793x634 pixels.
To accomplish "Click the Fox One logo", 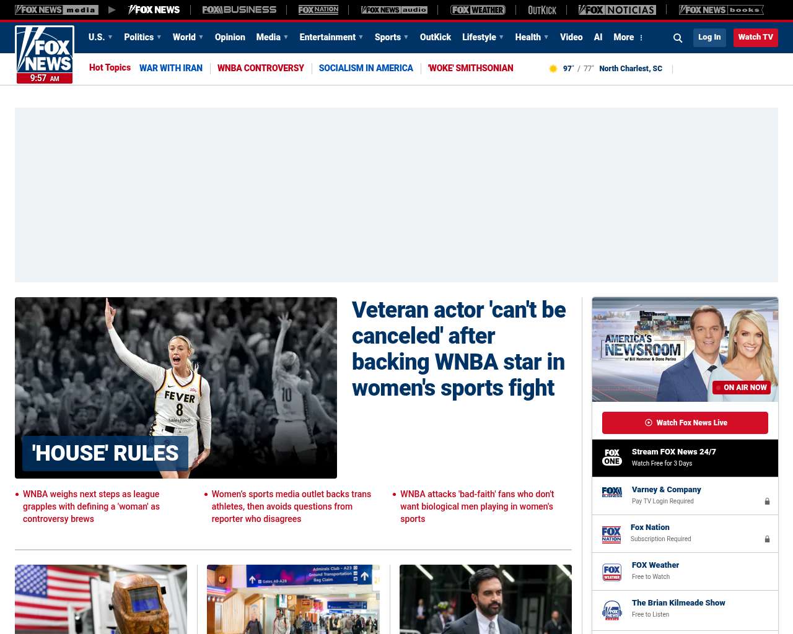I will [x=612, y=458].
